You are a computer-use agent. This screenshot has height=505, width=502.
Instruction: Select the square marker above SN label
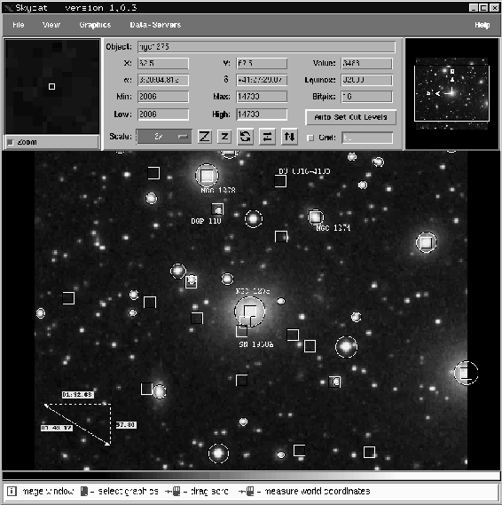[241, 331]
